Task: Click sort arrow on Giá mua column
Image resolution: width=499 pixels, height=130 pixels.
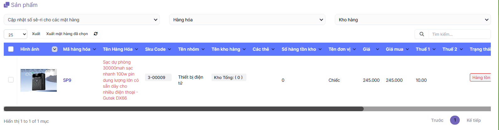Action: pos(407,49)
